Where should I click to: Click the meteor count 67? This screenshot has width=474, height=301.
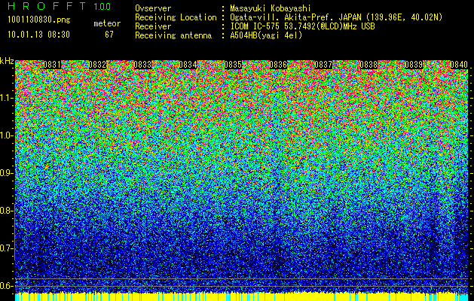[x=109, y=35]
